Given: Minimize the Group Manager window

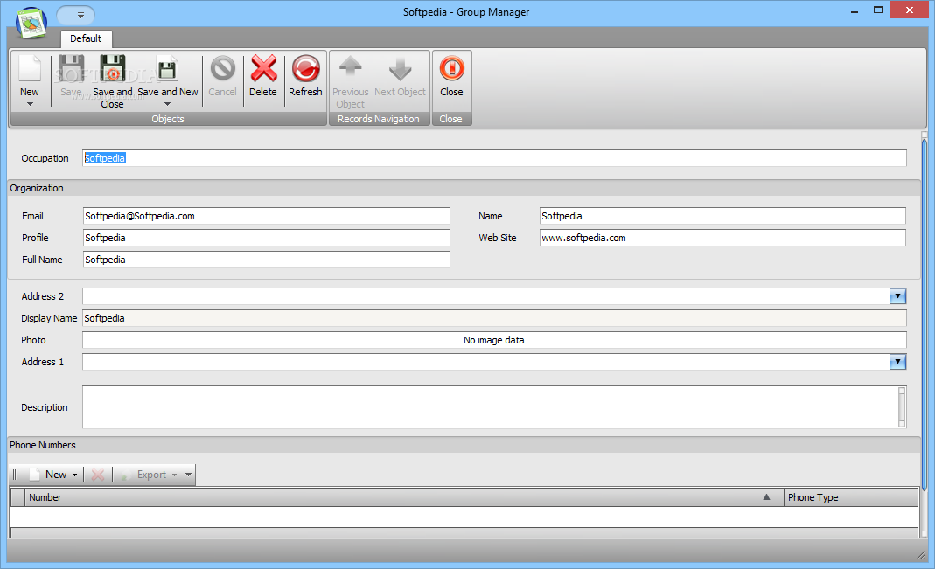Looking at the screenshot, I should point(855,10).
